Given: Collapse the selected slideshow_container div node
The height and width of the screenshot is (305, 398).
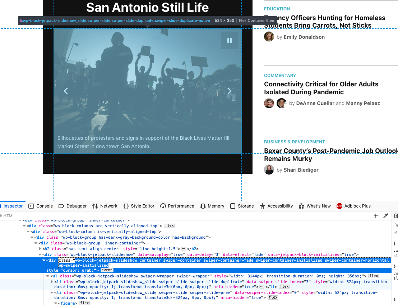Looking at the screenshot, I should coord(44,260).
